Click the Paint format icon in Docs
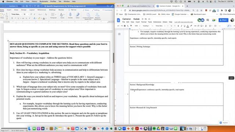Image resolution: width=235 pixels, height=132 pixels. click(x=131, y=26)
